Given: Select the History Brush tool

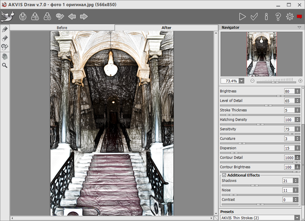Looking at the screenshot, I should (x=5, y=47).
